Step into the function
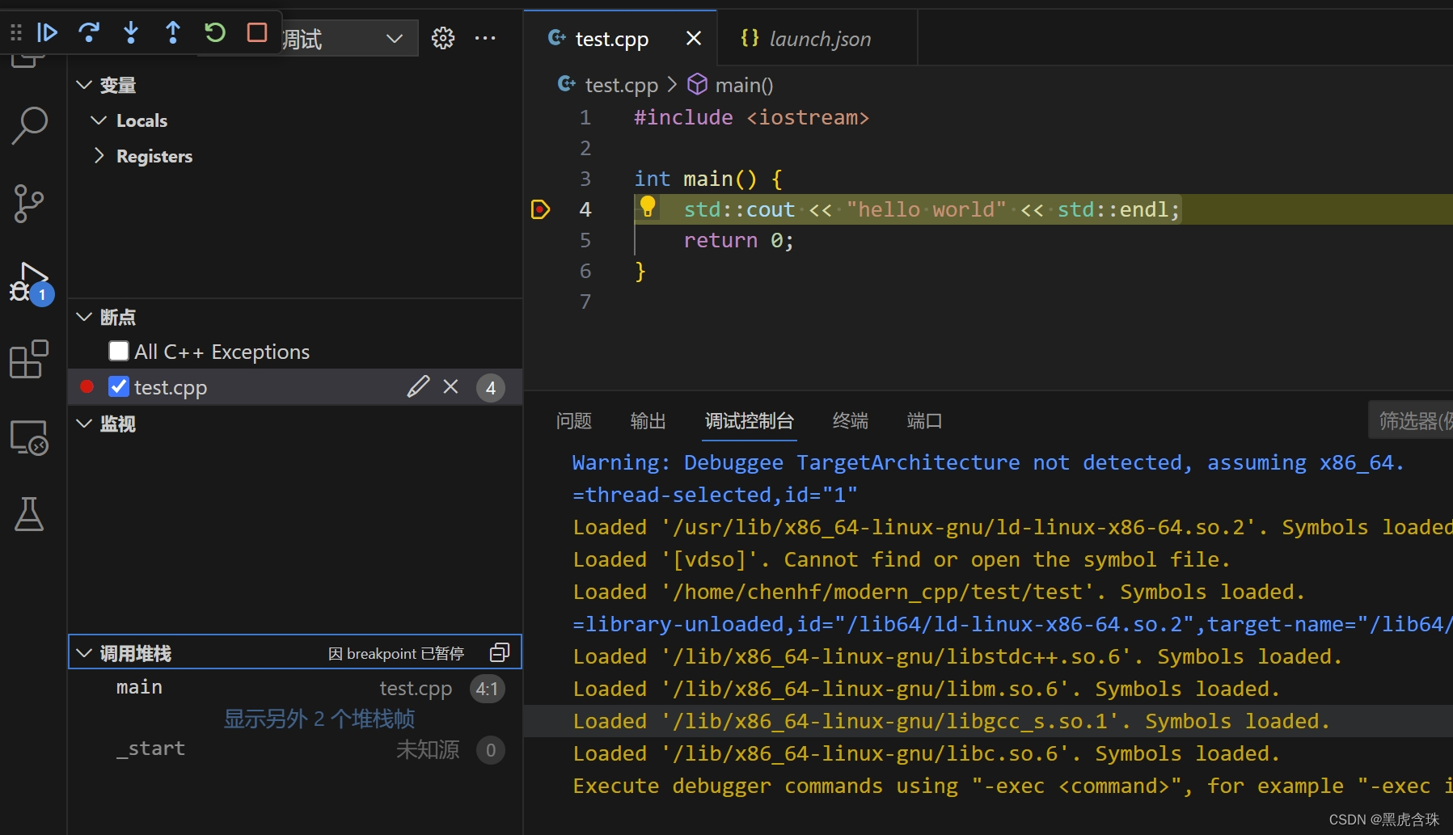The width and height of the screenshot is (1453, 835). [x=131, y=32]
